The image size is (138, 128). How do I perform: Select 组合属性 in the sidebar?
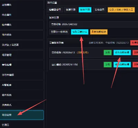(x=22, y=15)
